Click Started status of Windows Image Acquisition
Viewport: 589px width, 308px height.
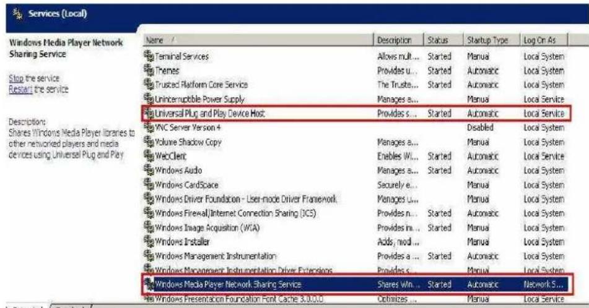click(x=439, y=228)
